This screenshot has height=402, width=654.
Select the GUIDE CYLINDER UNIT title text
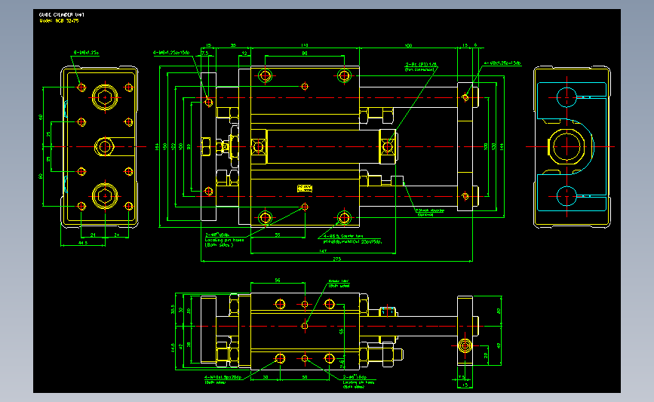click(61, 14)
